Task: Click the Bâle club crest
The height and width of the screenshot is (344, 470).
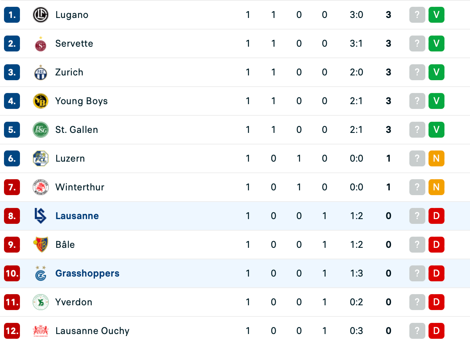Action: click(40, 245)
